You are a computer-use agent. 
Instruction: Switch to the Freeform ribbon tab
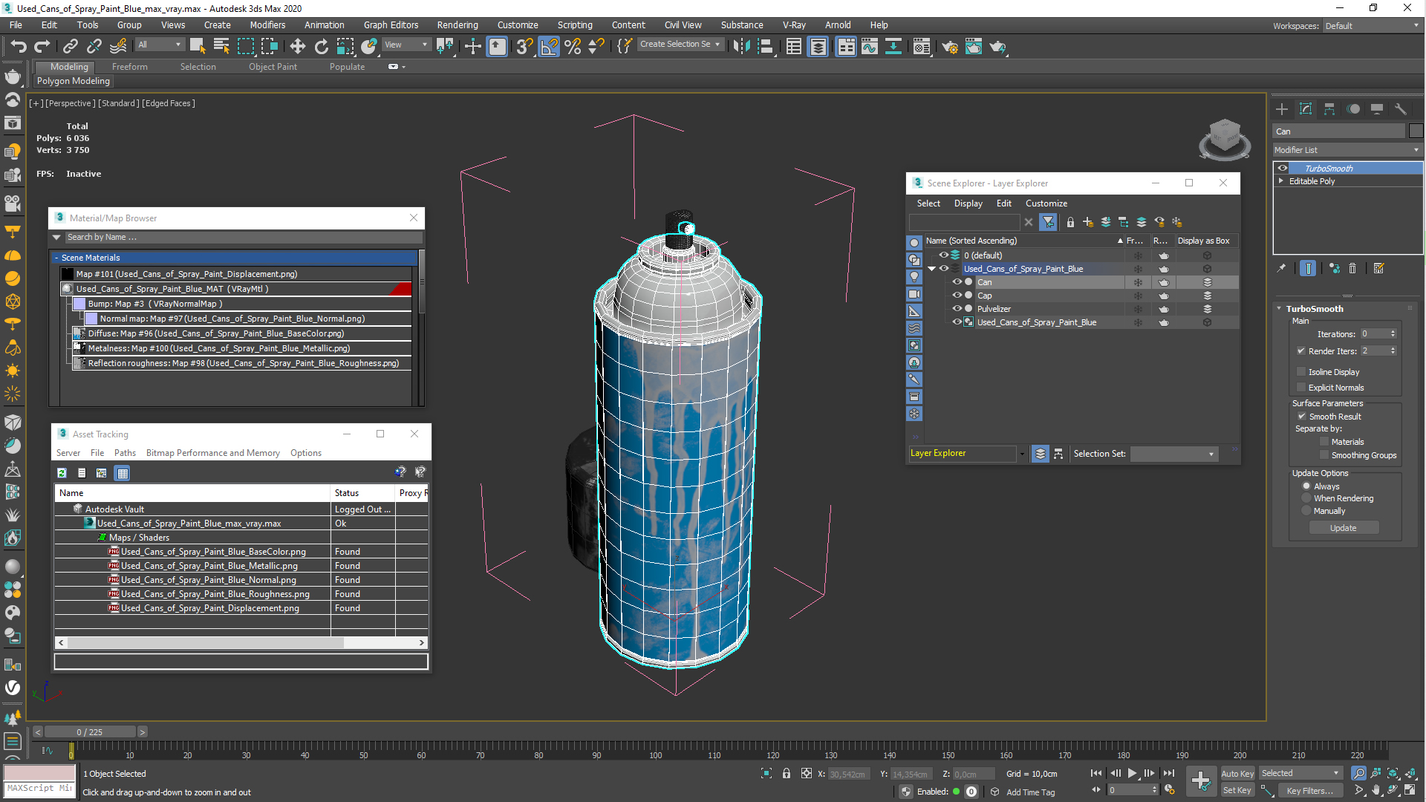tap(130, 67)
